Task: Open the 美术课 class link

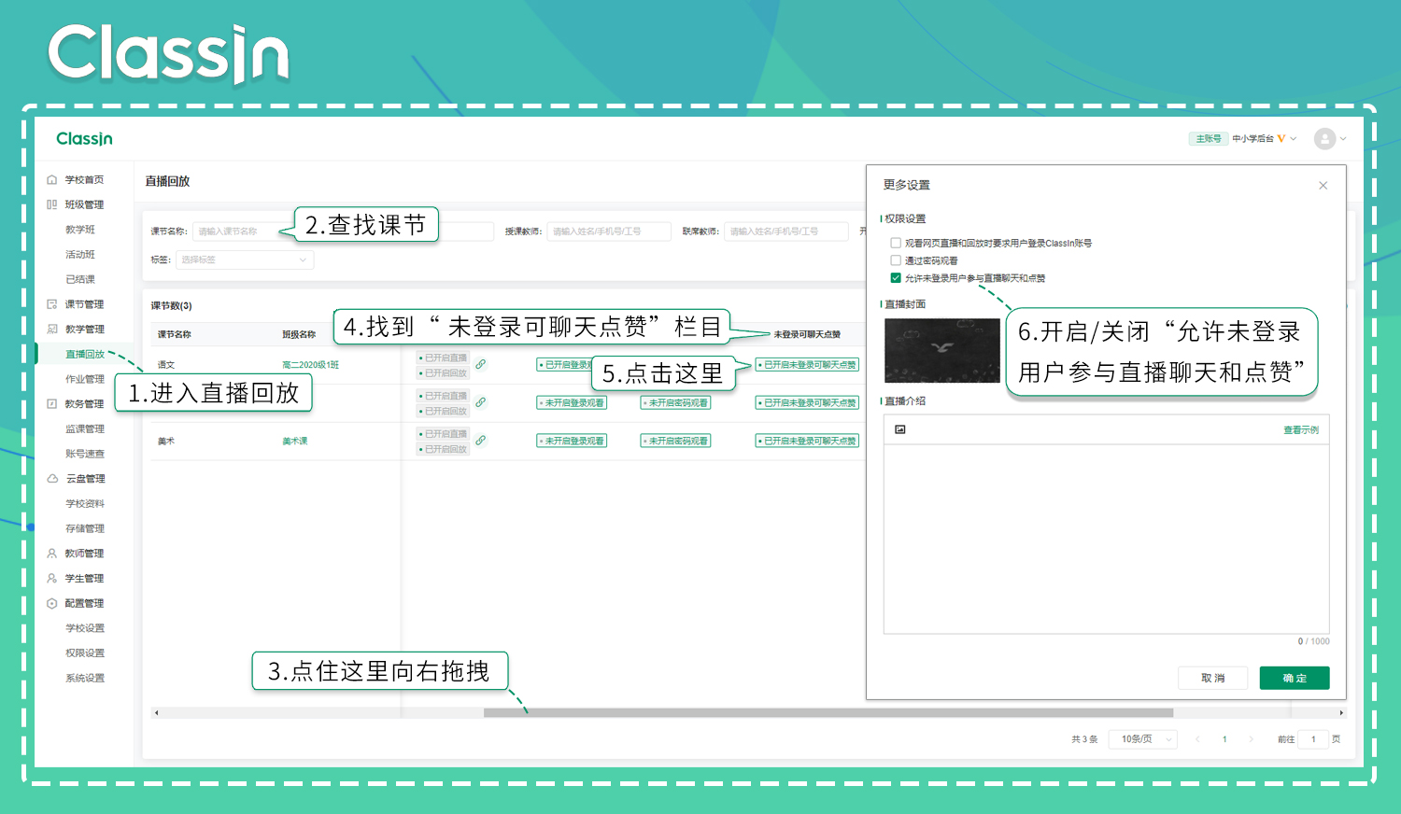Action: point(295,441)
